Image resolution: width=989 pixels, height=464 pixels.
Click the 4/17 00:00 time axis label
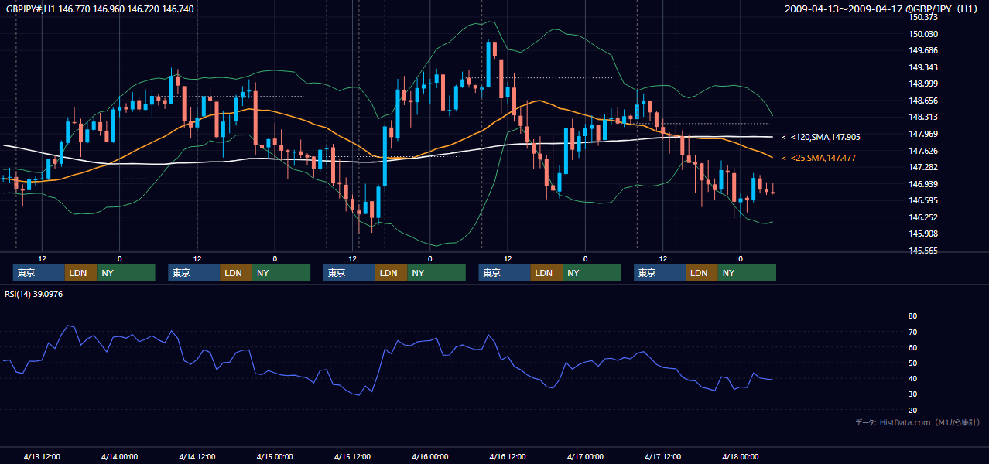point(585,457)
